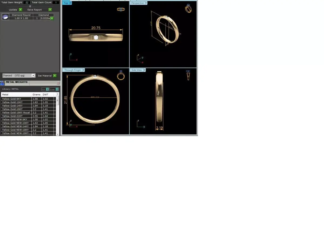324x243 pixels.
Task: Click the green arrow icon beside Save Report
Action: tap(50, 9)
